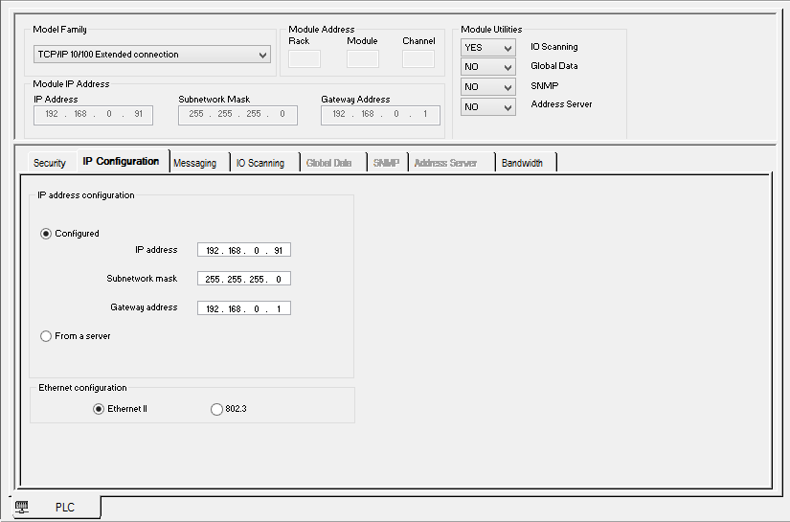This screenshot has height=522, width=790.
Task: Select the PLC tab at bottom
Action: 56,507
